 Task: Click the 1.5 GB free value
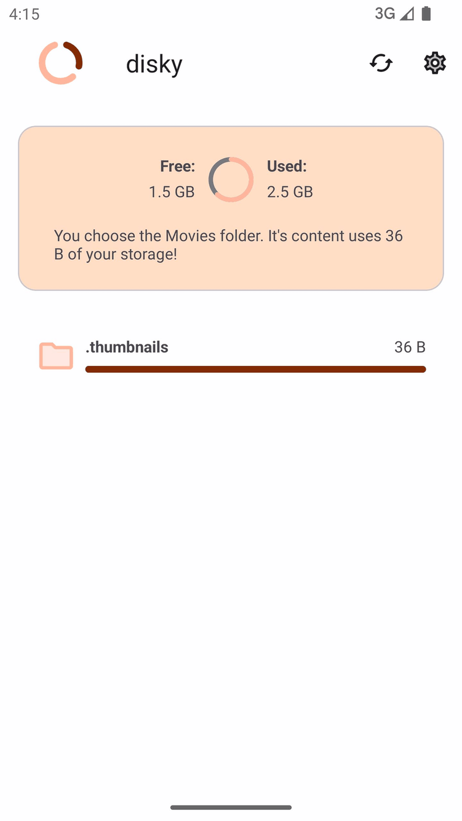point(172,192)
